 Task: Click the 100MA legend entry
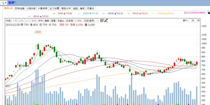(163, 13)
